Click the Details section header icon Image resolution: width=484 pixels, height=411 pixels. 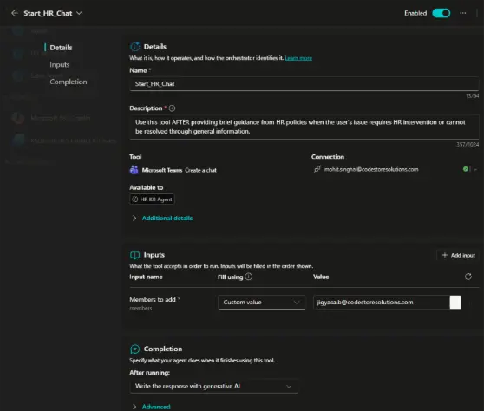(x=135, y=47)
